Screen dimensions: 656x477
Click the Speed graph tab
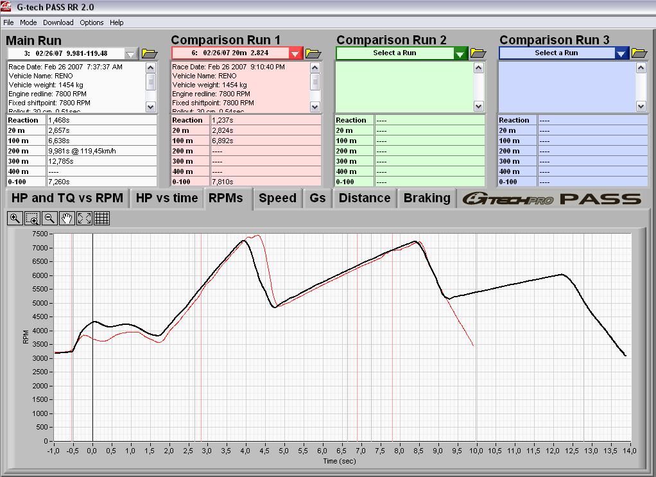click(277, 198)
